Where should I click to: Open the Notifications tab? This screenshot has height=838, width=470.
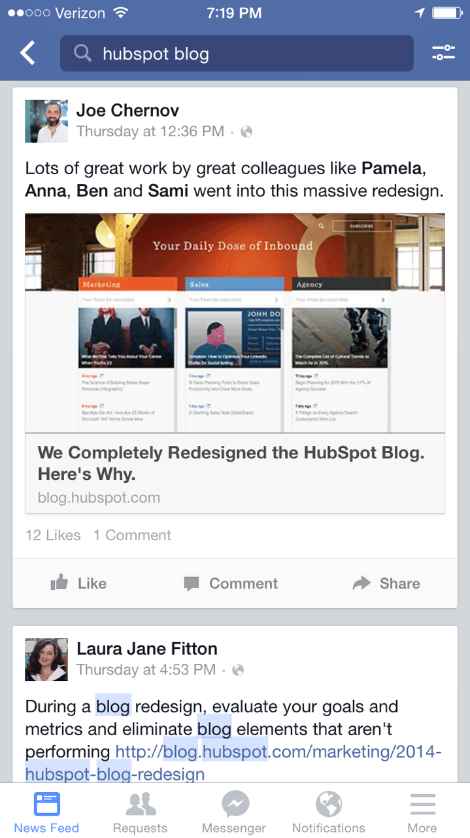click(x=328, y=812)
